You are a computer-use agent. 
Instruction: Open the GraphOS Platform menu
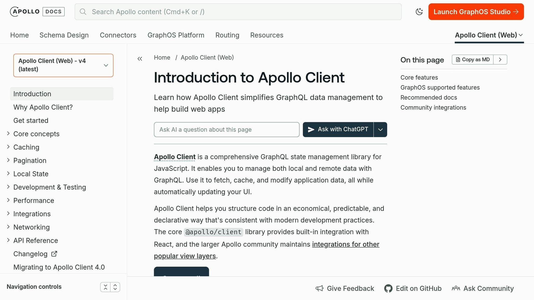click(176, 35)
